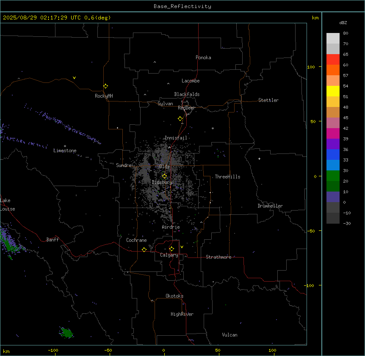Click the Drumheller label
This screenshot has height=356, width=365.
[270, 206]
